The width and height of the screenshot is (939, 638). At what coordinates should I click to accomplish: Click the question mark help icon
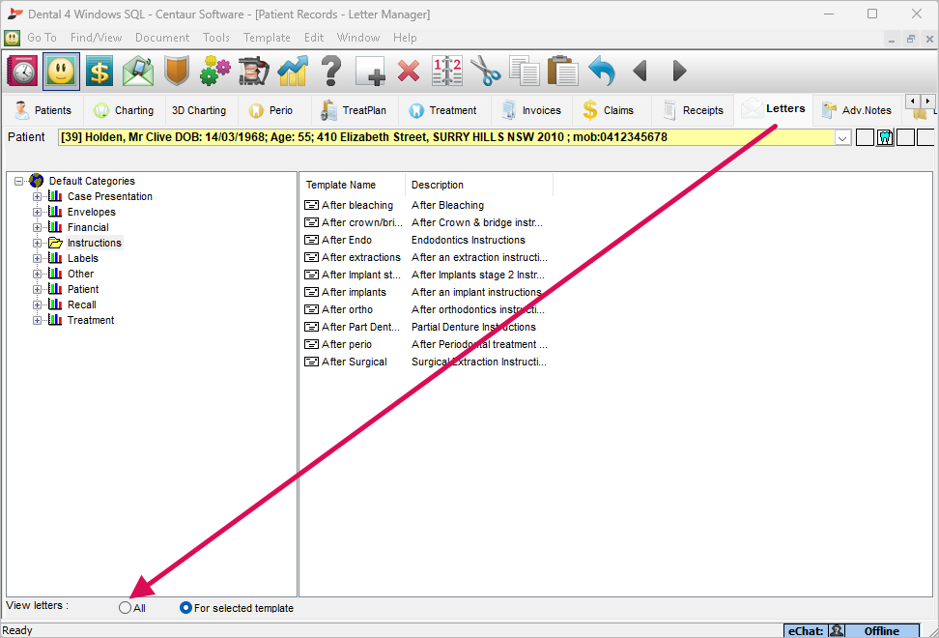330,72
